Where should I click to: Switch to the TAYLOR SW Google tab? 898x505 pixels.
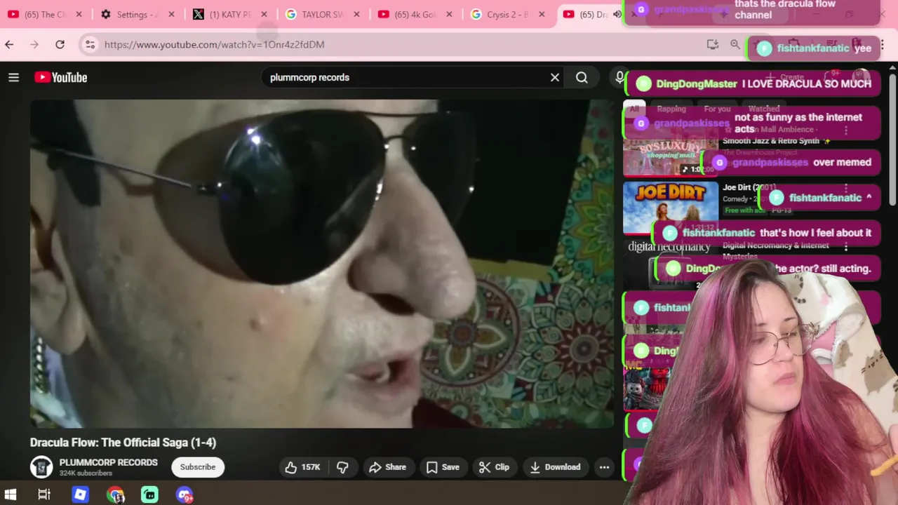(x=323, y=14)
